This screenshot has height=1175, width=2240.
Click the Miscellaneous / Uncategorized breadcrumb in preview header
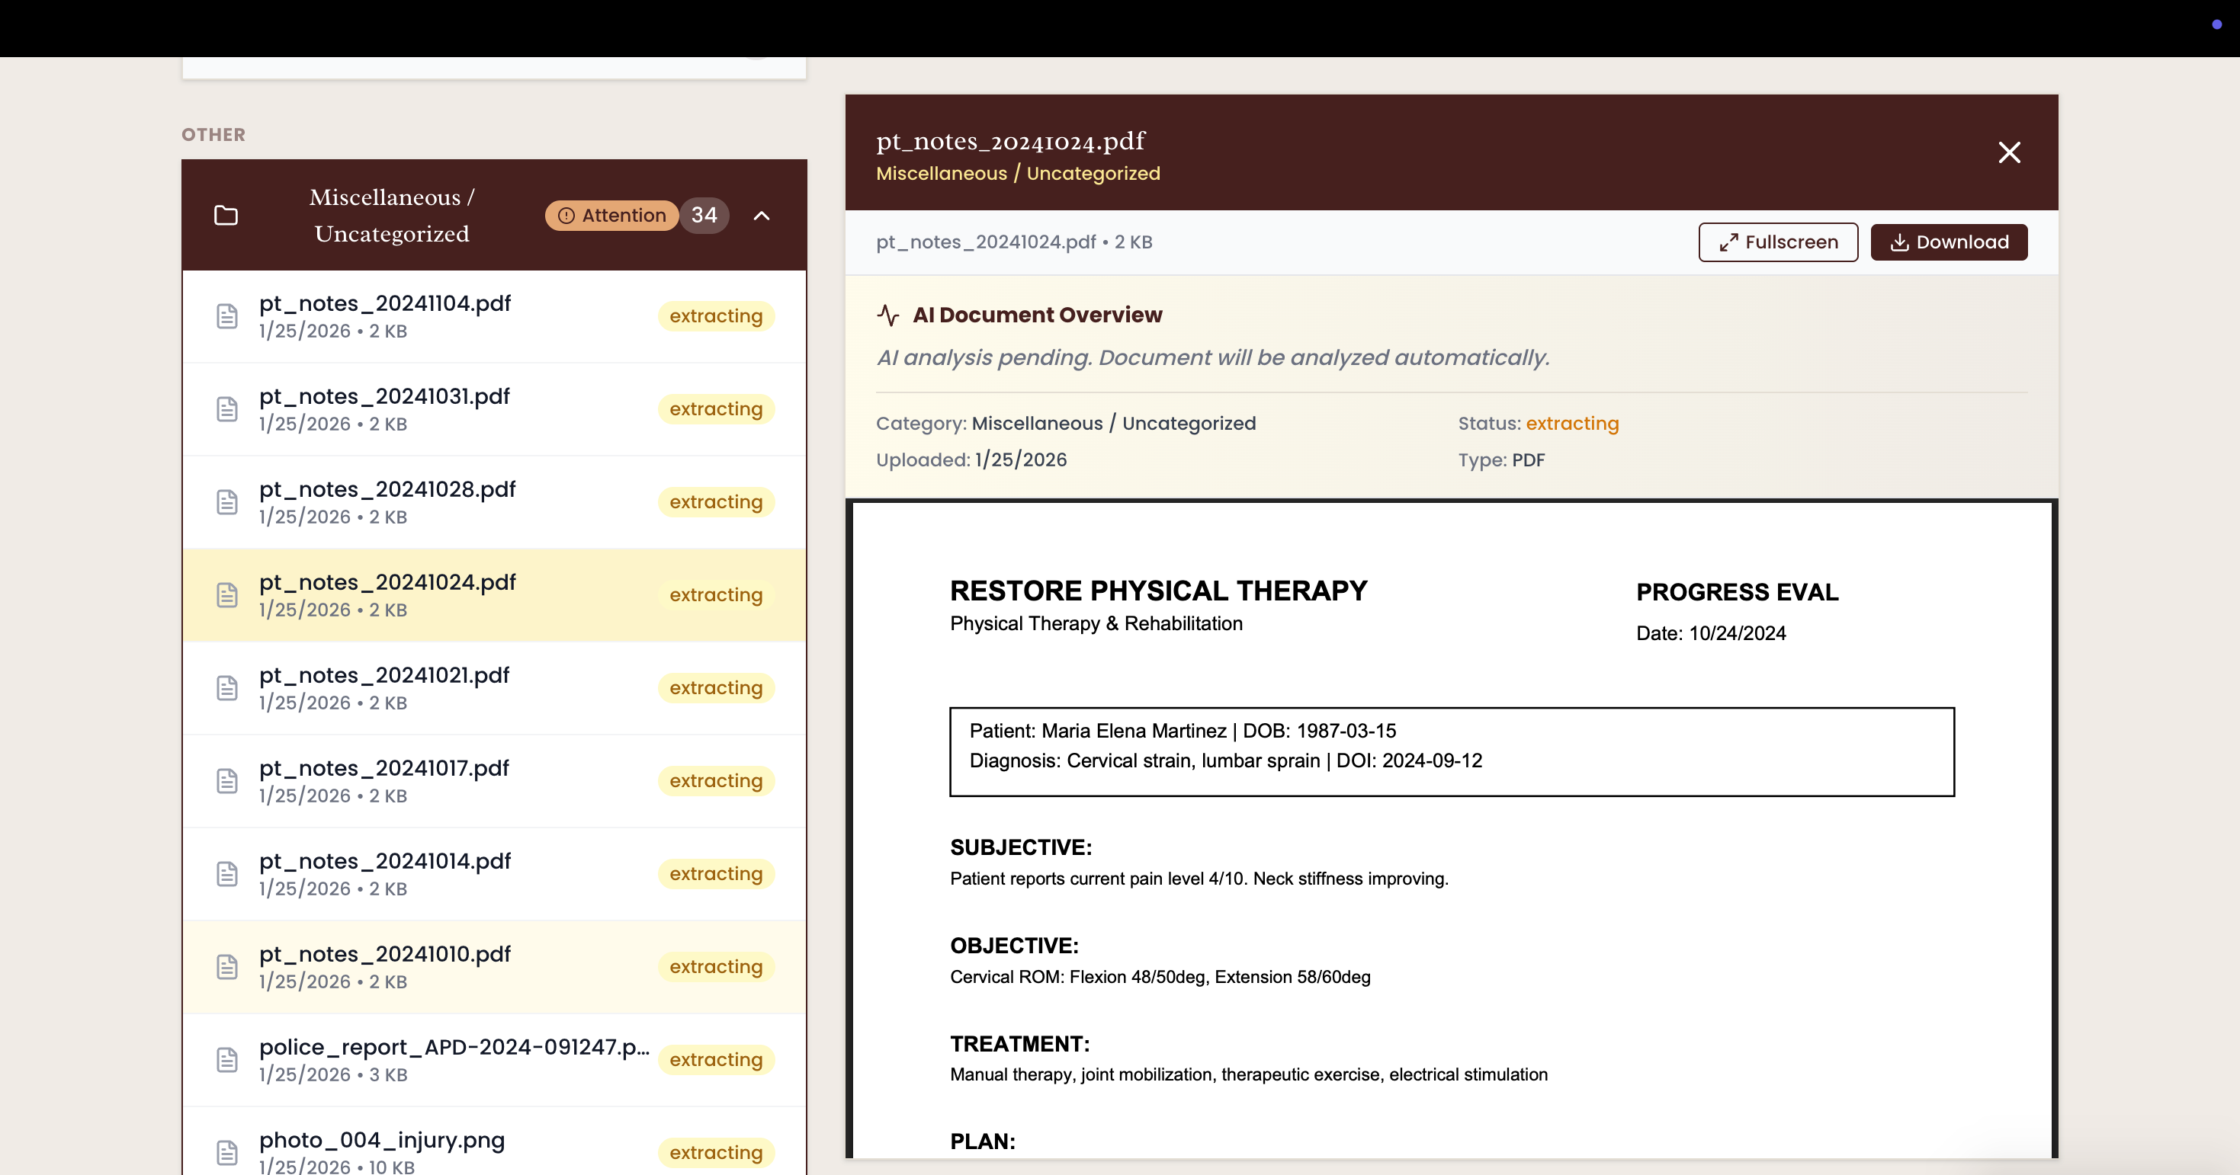(1017, 174)
